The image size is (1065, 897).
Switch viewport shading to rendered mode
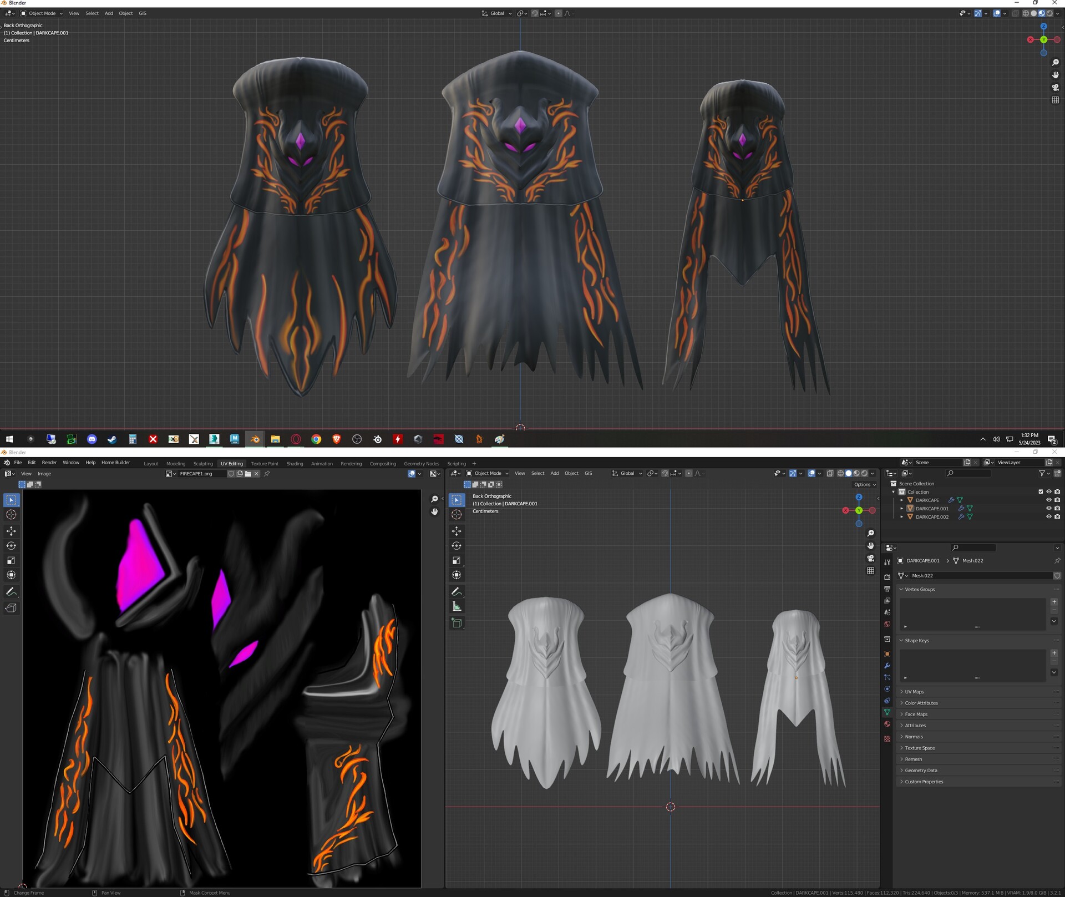pyautogui.click(x=865, y=473)
